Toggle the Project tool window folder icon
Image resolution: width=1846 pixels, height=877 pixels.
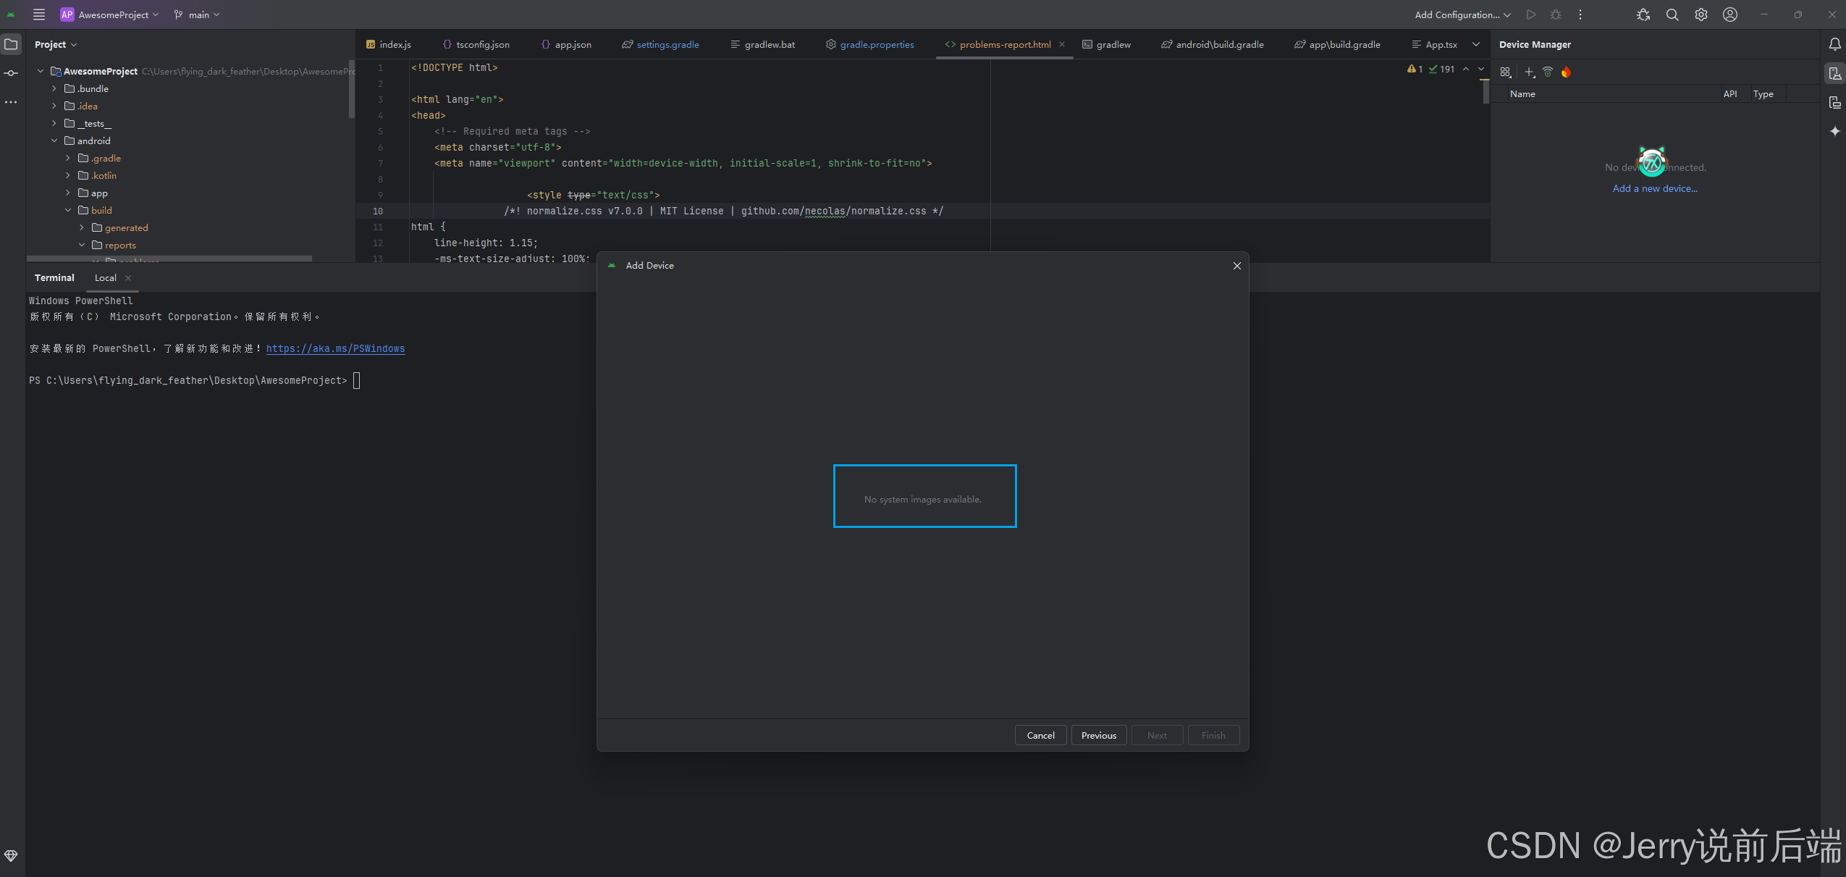coord(11,44)
